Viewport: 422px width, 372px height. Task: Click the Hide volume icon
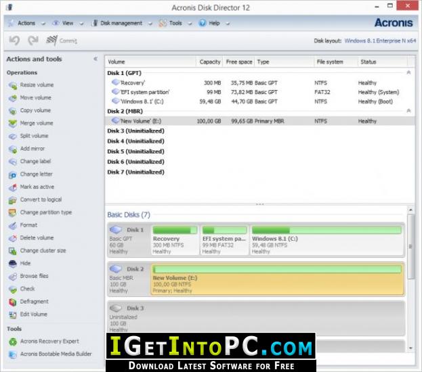[13, 264]
